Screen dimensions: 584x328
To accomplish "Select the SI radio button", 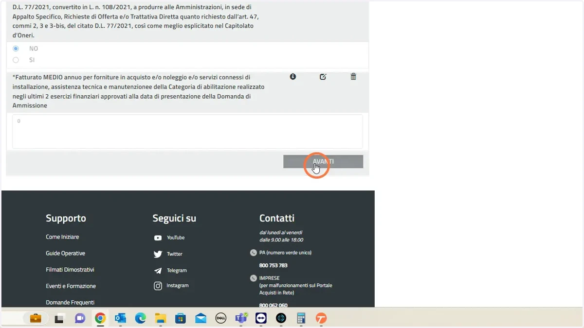I will click(16, 60).
